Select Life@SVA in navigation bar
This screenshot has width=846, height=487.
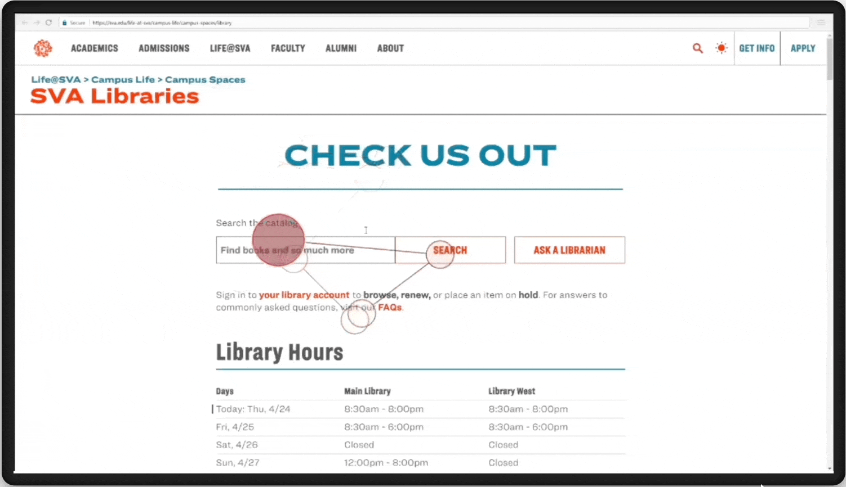pos(230,48)
